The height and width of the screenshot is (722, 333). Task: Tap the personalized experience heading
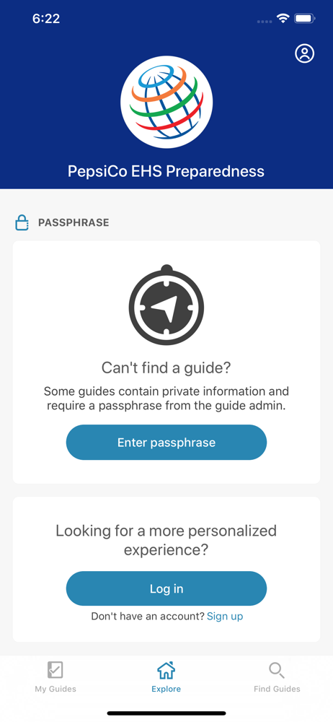pos(166,539)
